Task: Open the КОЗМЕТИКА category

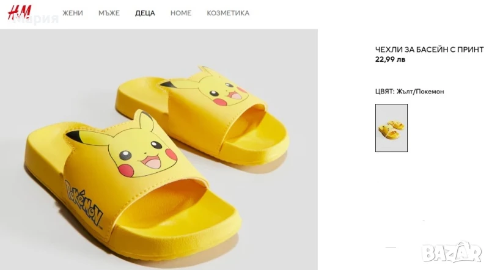Action: [x=228, y=13]
